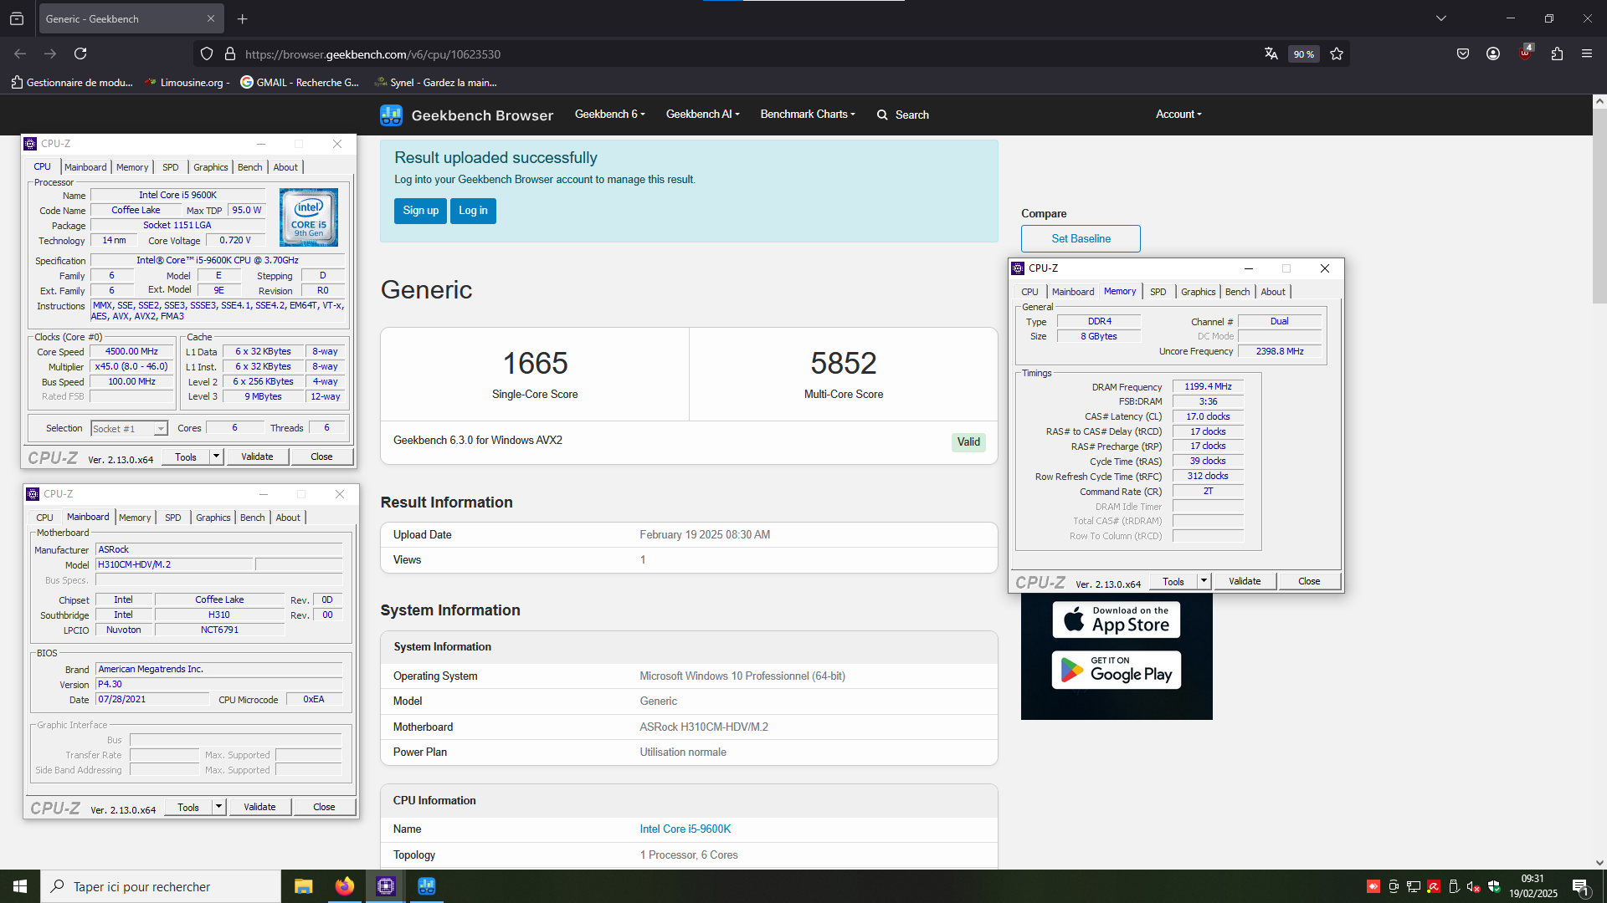Click Validate in the Memory CPU-Z window
The width and height of the screenshot is (1607, 903).
[1245, 581]
